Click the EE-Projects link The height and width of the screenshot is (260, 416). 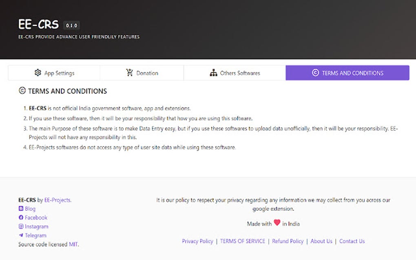coord(58,200)
